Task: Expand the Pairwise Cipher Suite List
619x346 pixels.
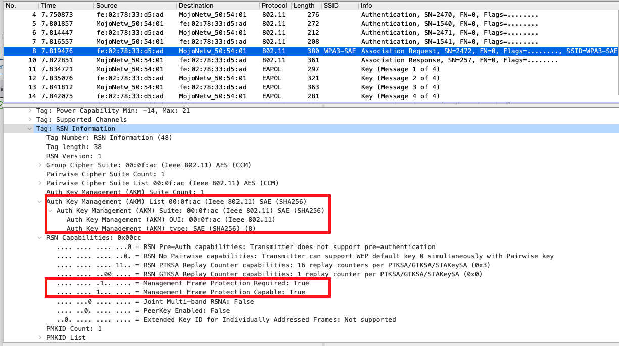Action: click(x=40, y=183)
